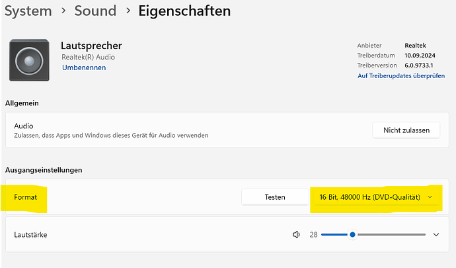The image size is (456, 268).
Task: Select the Lautstärke row label
Action: point(30,234)
